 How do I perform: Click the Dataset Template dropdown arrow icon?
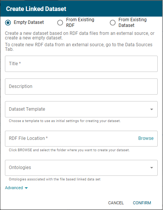pyautogui.click(x=152, y=110)
